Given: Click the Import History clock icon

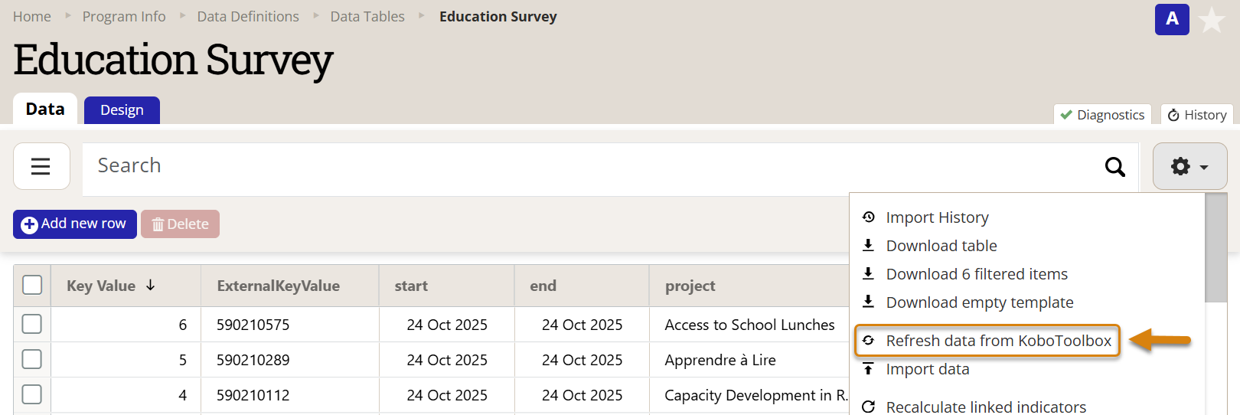Looking at the screenshot, I should [x=868, y=217].
